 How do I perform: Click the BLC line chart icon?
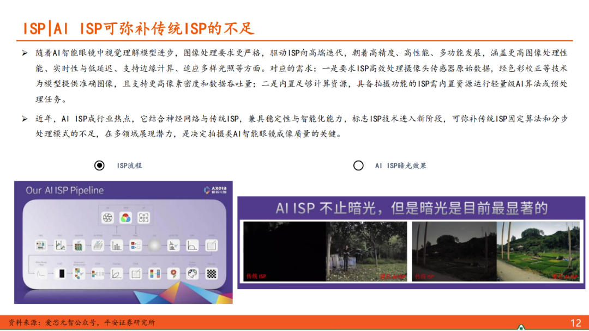[60, 246]
